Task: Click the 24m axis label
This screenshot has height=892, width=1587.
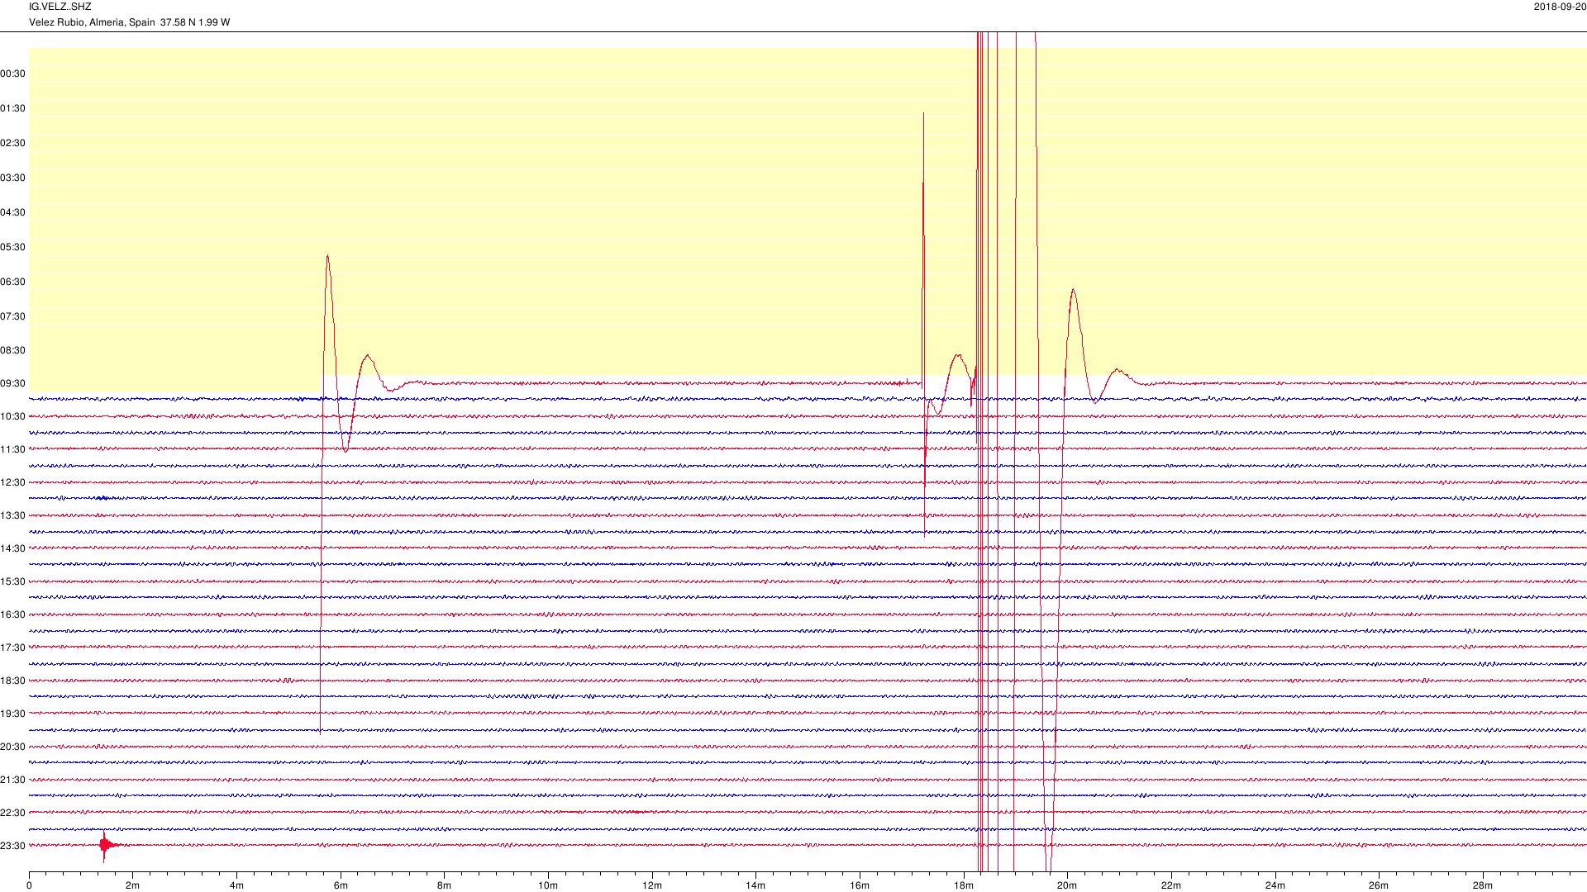Action: click(1275, 885)
